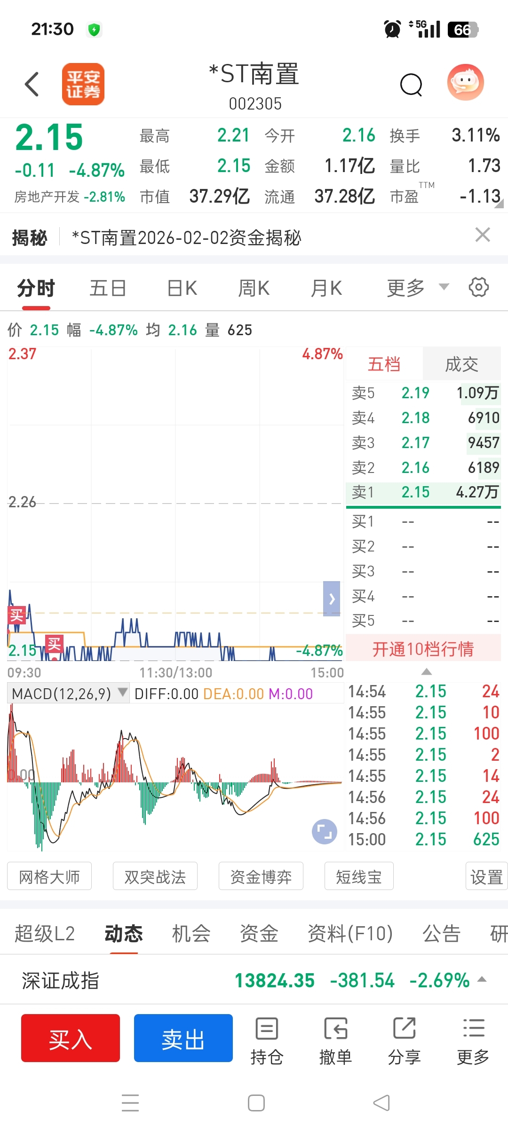508x1134 pixels.
Task: Open the Ping An Securities logo
Action: (83, 84)
